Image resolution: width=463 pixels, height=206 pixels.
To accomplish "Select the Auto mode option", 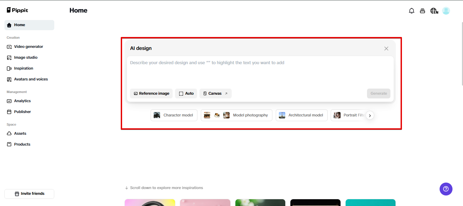I will pyautogui.click(x=186, y=93).
